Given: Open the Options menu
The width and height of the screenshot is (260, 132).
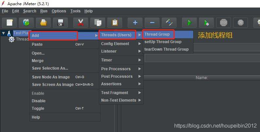Looking at the screenshot, I should click(x=59, y=11).
